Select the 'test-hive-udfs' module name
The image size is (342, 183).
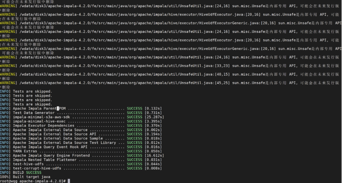coord(28,164)
